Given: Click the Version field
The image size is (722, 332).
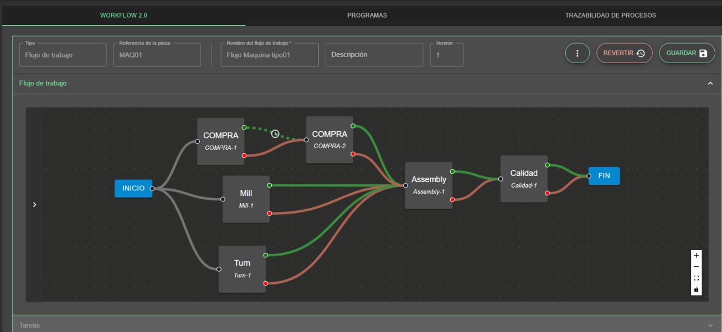Looking at the screenshot, I should tap(446, 54).
